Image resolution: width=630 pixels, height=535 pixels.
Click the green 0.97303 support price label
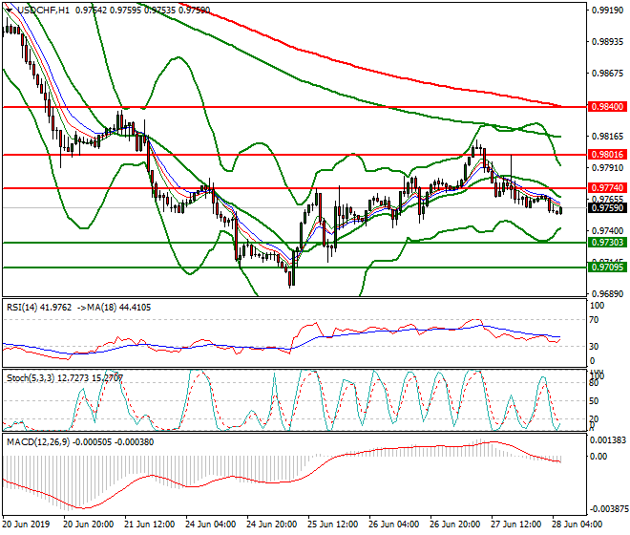[x=607, y=242]
